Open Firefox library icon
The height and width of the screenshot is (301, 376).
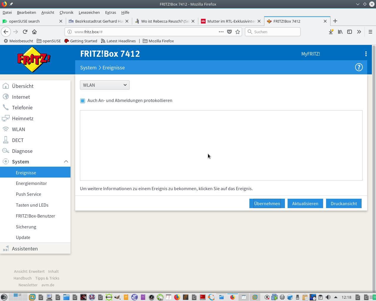coord(340,32)
